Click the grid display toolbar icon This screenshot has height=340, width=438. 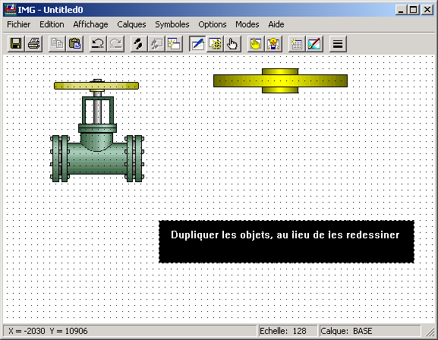tap(297, 44)
